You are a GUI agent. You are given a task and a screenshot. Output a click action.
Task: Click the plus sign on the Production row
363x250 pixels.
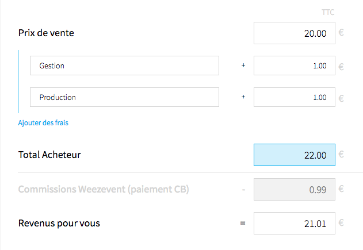click(x=243, y=97)
